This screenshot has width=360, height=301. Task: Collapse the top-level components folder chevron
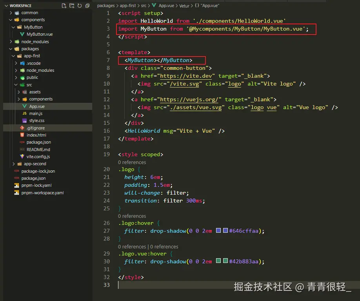tap(11, 20)
